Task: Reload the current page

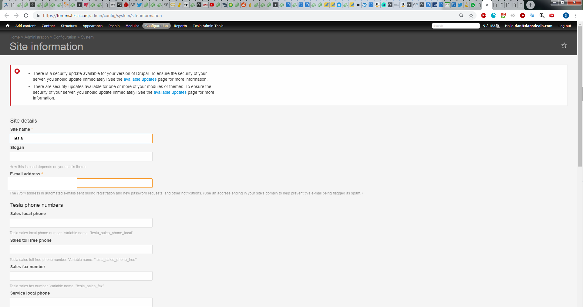Action: (26, 15)
